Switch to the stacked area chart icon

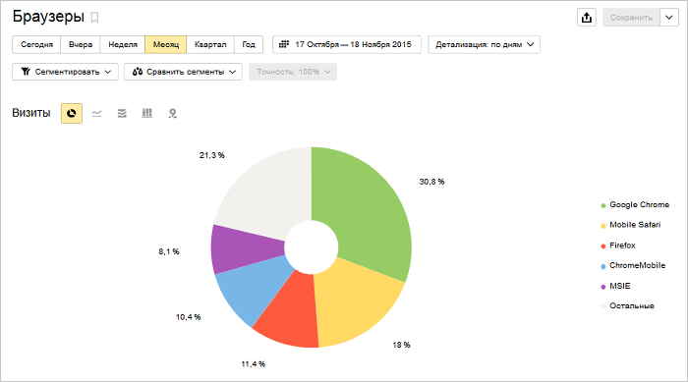122,114
